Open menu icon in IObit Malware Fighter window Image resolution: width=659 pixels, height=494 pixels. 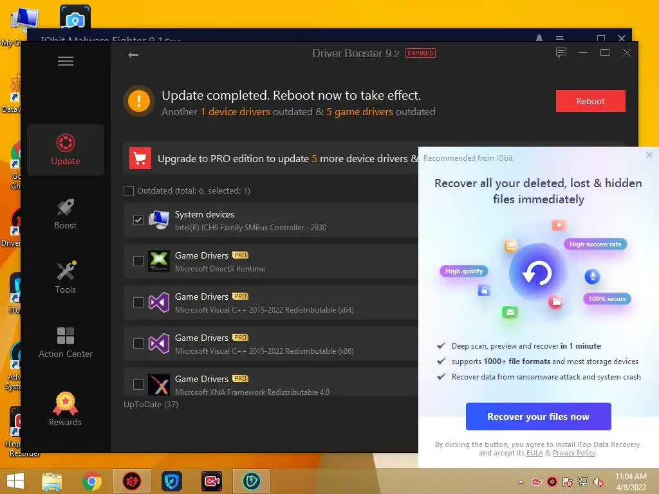[x=559, y=38]
